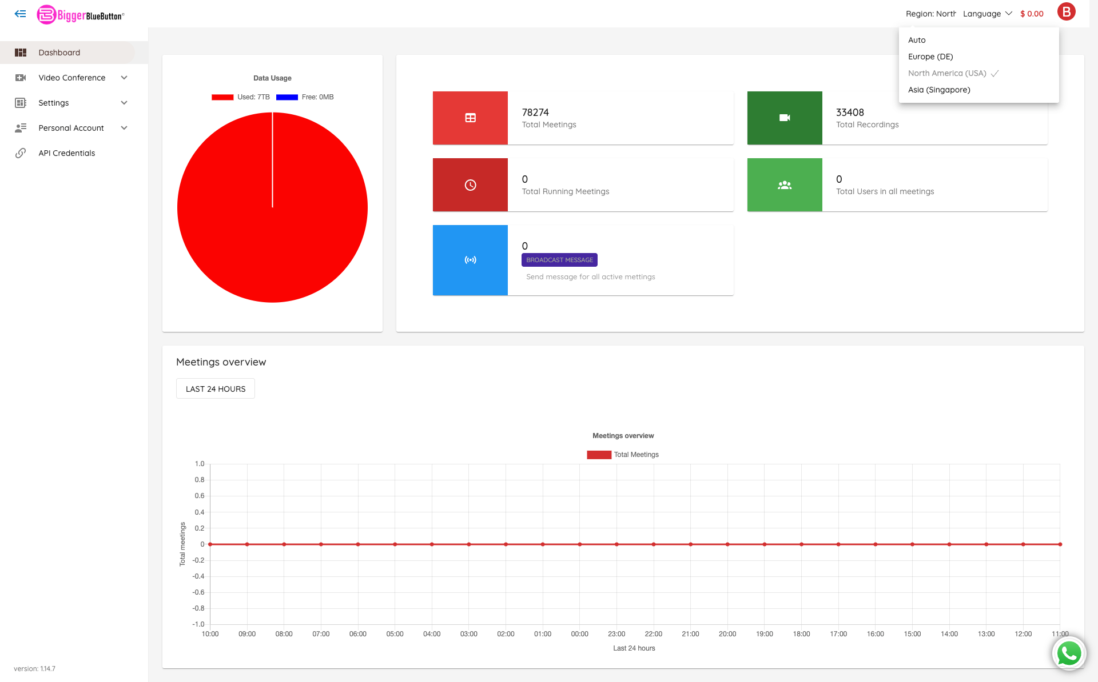
Task: Click the Total Recordings video camera icon
Action: (785, 118)
